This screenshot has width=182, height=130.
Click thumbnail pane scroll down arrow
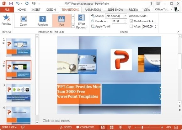(37, 122)
